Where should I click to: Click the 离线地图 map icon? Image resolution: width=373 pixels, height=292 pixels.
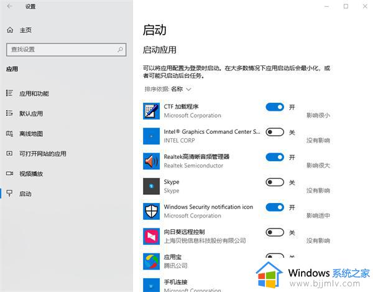coord(9,133)
